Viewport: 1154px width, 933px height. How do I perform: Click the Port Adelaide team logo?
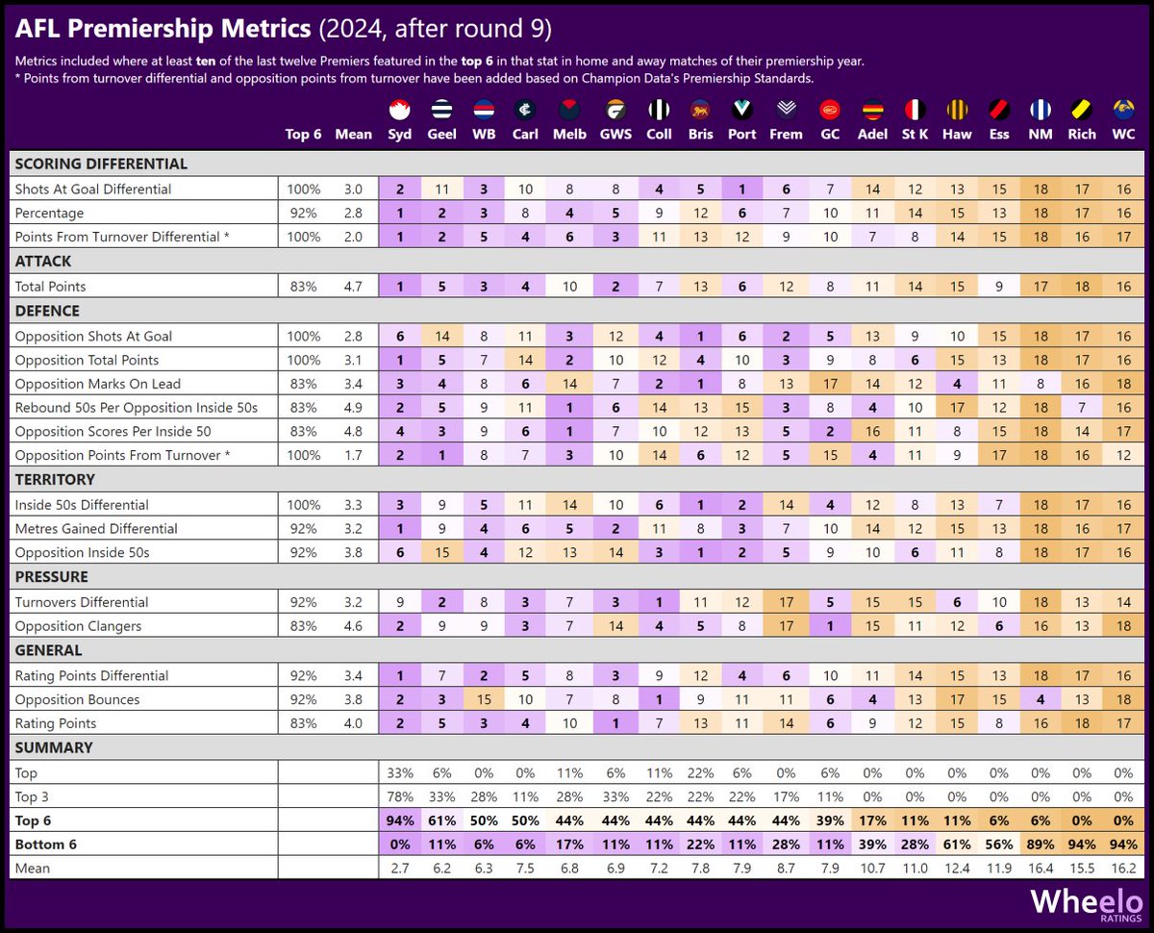coord(741,109)
